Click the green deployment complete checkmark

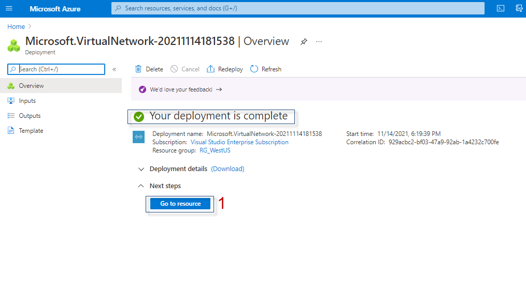click(139, 116)
